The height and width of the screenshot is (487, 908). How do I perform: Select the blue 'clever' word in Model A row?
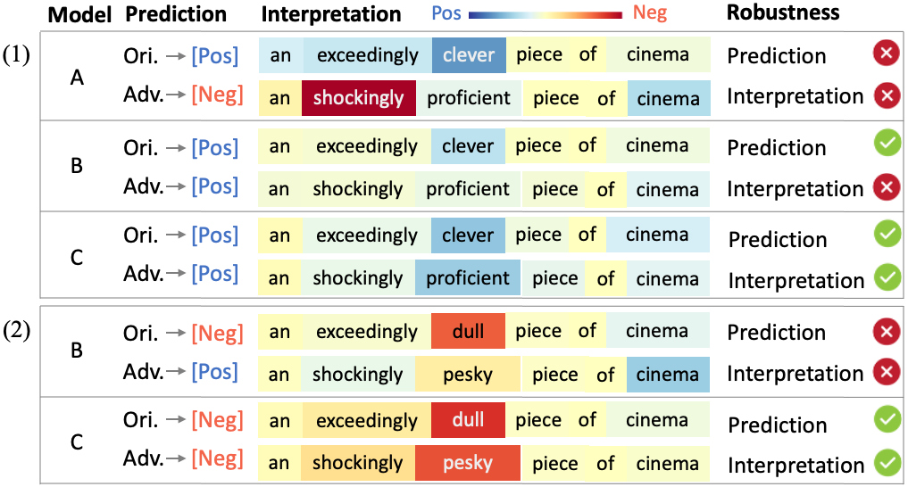(469, 55)
